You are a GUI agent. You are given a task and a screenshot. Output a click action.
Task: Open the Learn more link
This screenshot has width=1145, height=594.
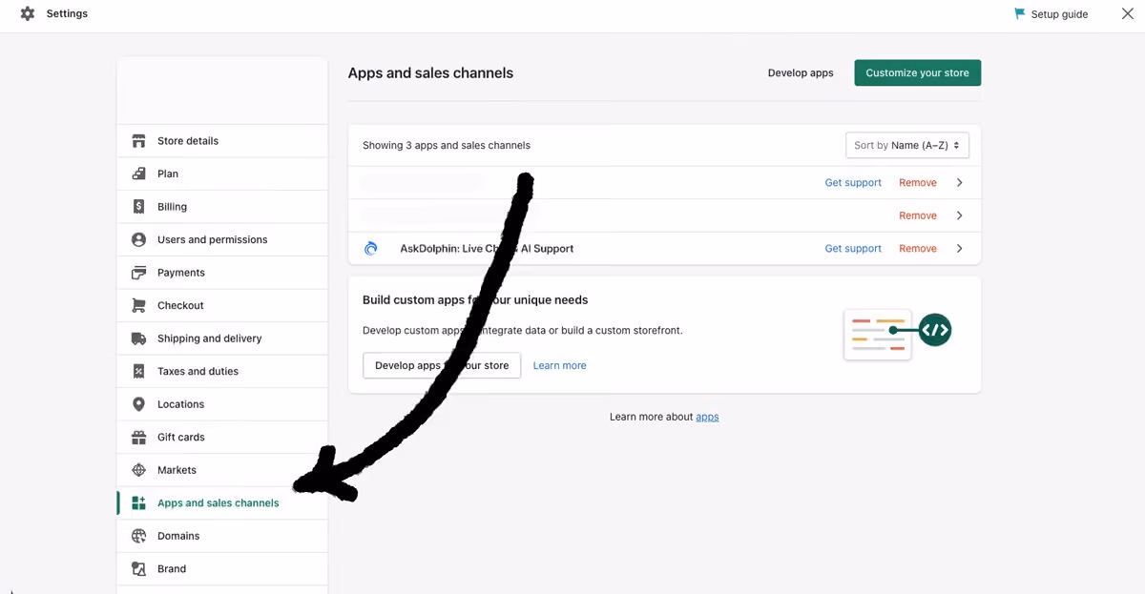click(x=559, y=365)
